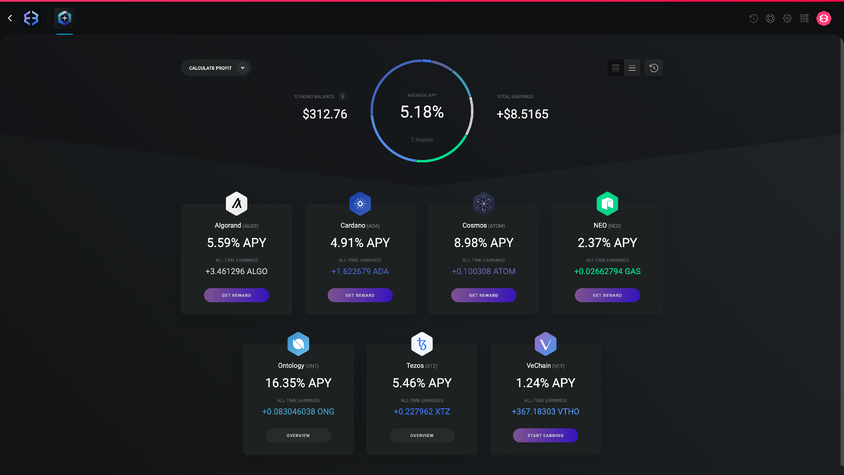
Task: Click +1.622679 ADA earnings
Action: (x=360, y=272)
